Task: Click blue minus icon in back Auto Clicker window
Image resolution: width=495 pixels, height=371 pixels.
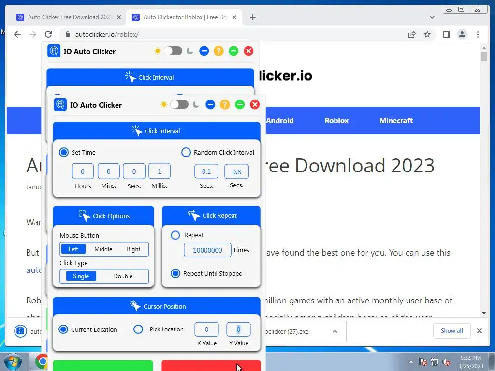Action: tap(204, 51)
